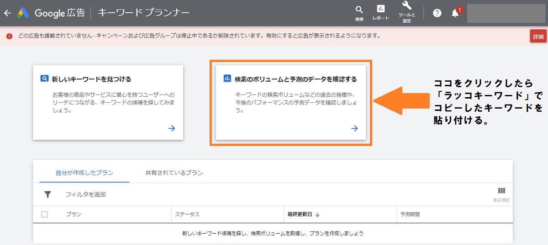
Task: Open the 検索 search tool
Action: tap(359, 13)
